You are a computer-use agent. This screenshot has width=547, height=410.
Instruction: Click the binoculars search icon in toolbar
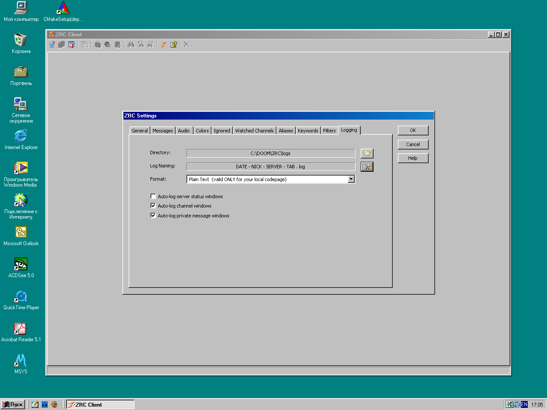[x=131, y=44]
